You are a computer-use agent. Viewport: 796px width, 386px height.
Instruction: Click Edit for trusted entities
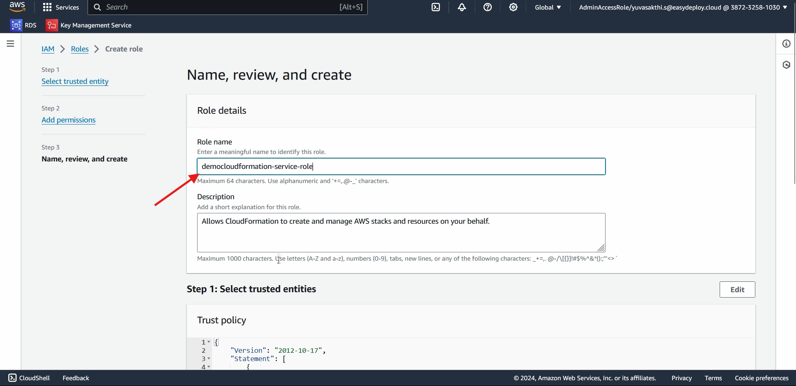click(737, 290)
